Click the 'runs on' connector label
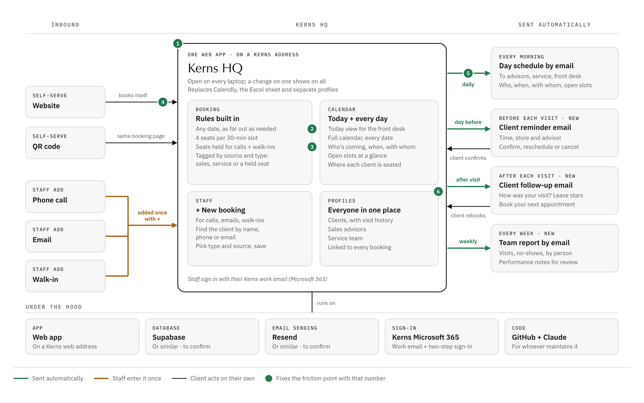The image size is (644, 403). click(x=326, y=303)
